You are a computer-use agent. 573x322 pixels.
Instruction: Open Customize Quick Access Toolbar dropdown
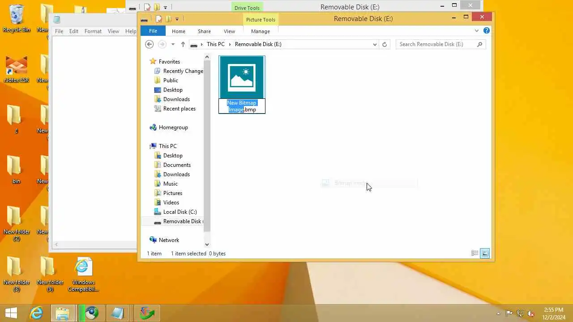pos(177,19)
